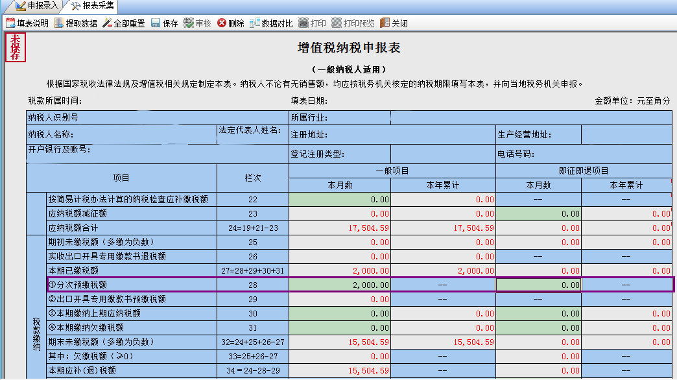Click the 全部重置 wand icon
The height and width of the screenshot is (380, 677).
click(107, 23)
